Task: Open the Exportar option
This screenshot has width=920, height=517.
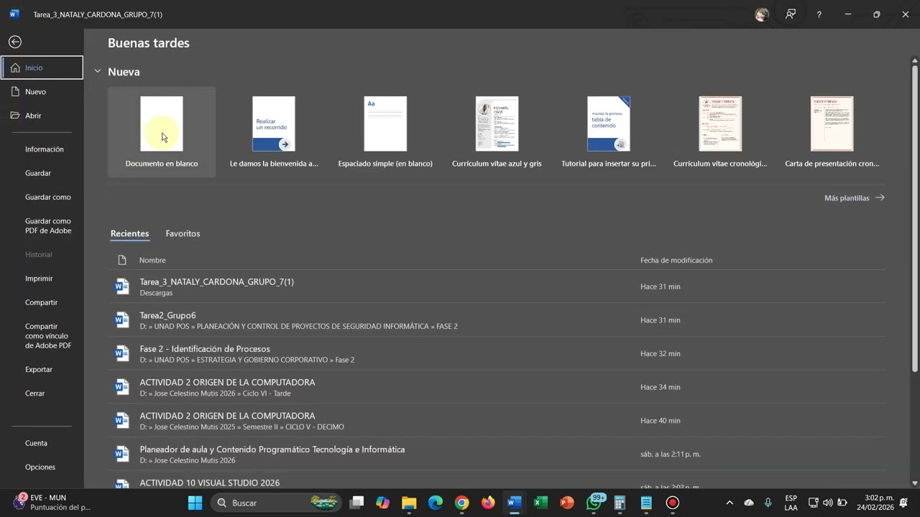Action: (x=38, y=369)
